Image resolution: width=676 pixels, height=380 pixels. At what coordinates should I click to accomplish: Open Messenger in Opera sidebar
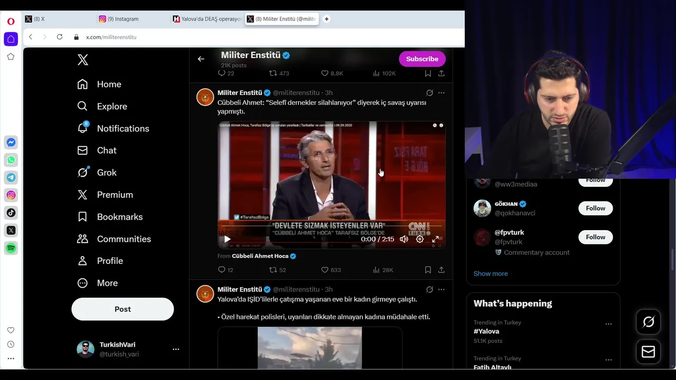11,142
